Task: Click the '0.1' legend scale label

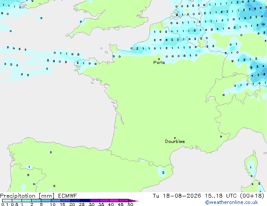Action: 5,204
